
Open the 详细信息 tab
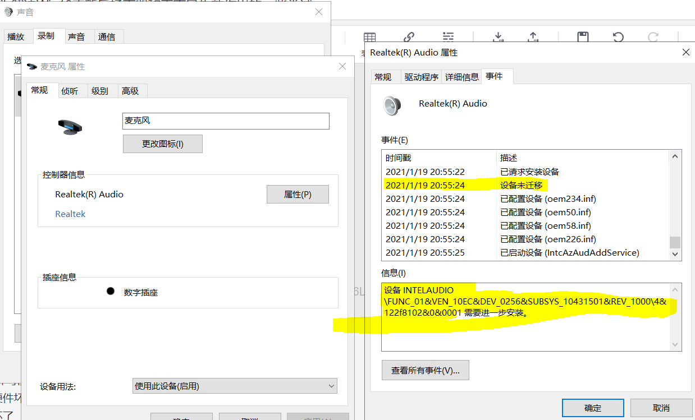(461, 77)
